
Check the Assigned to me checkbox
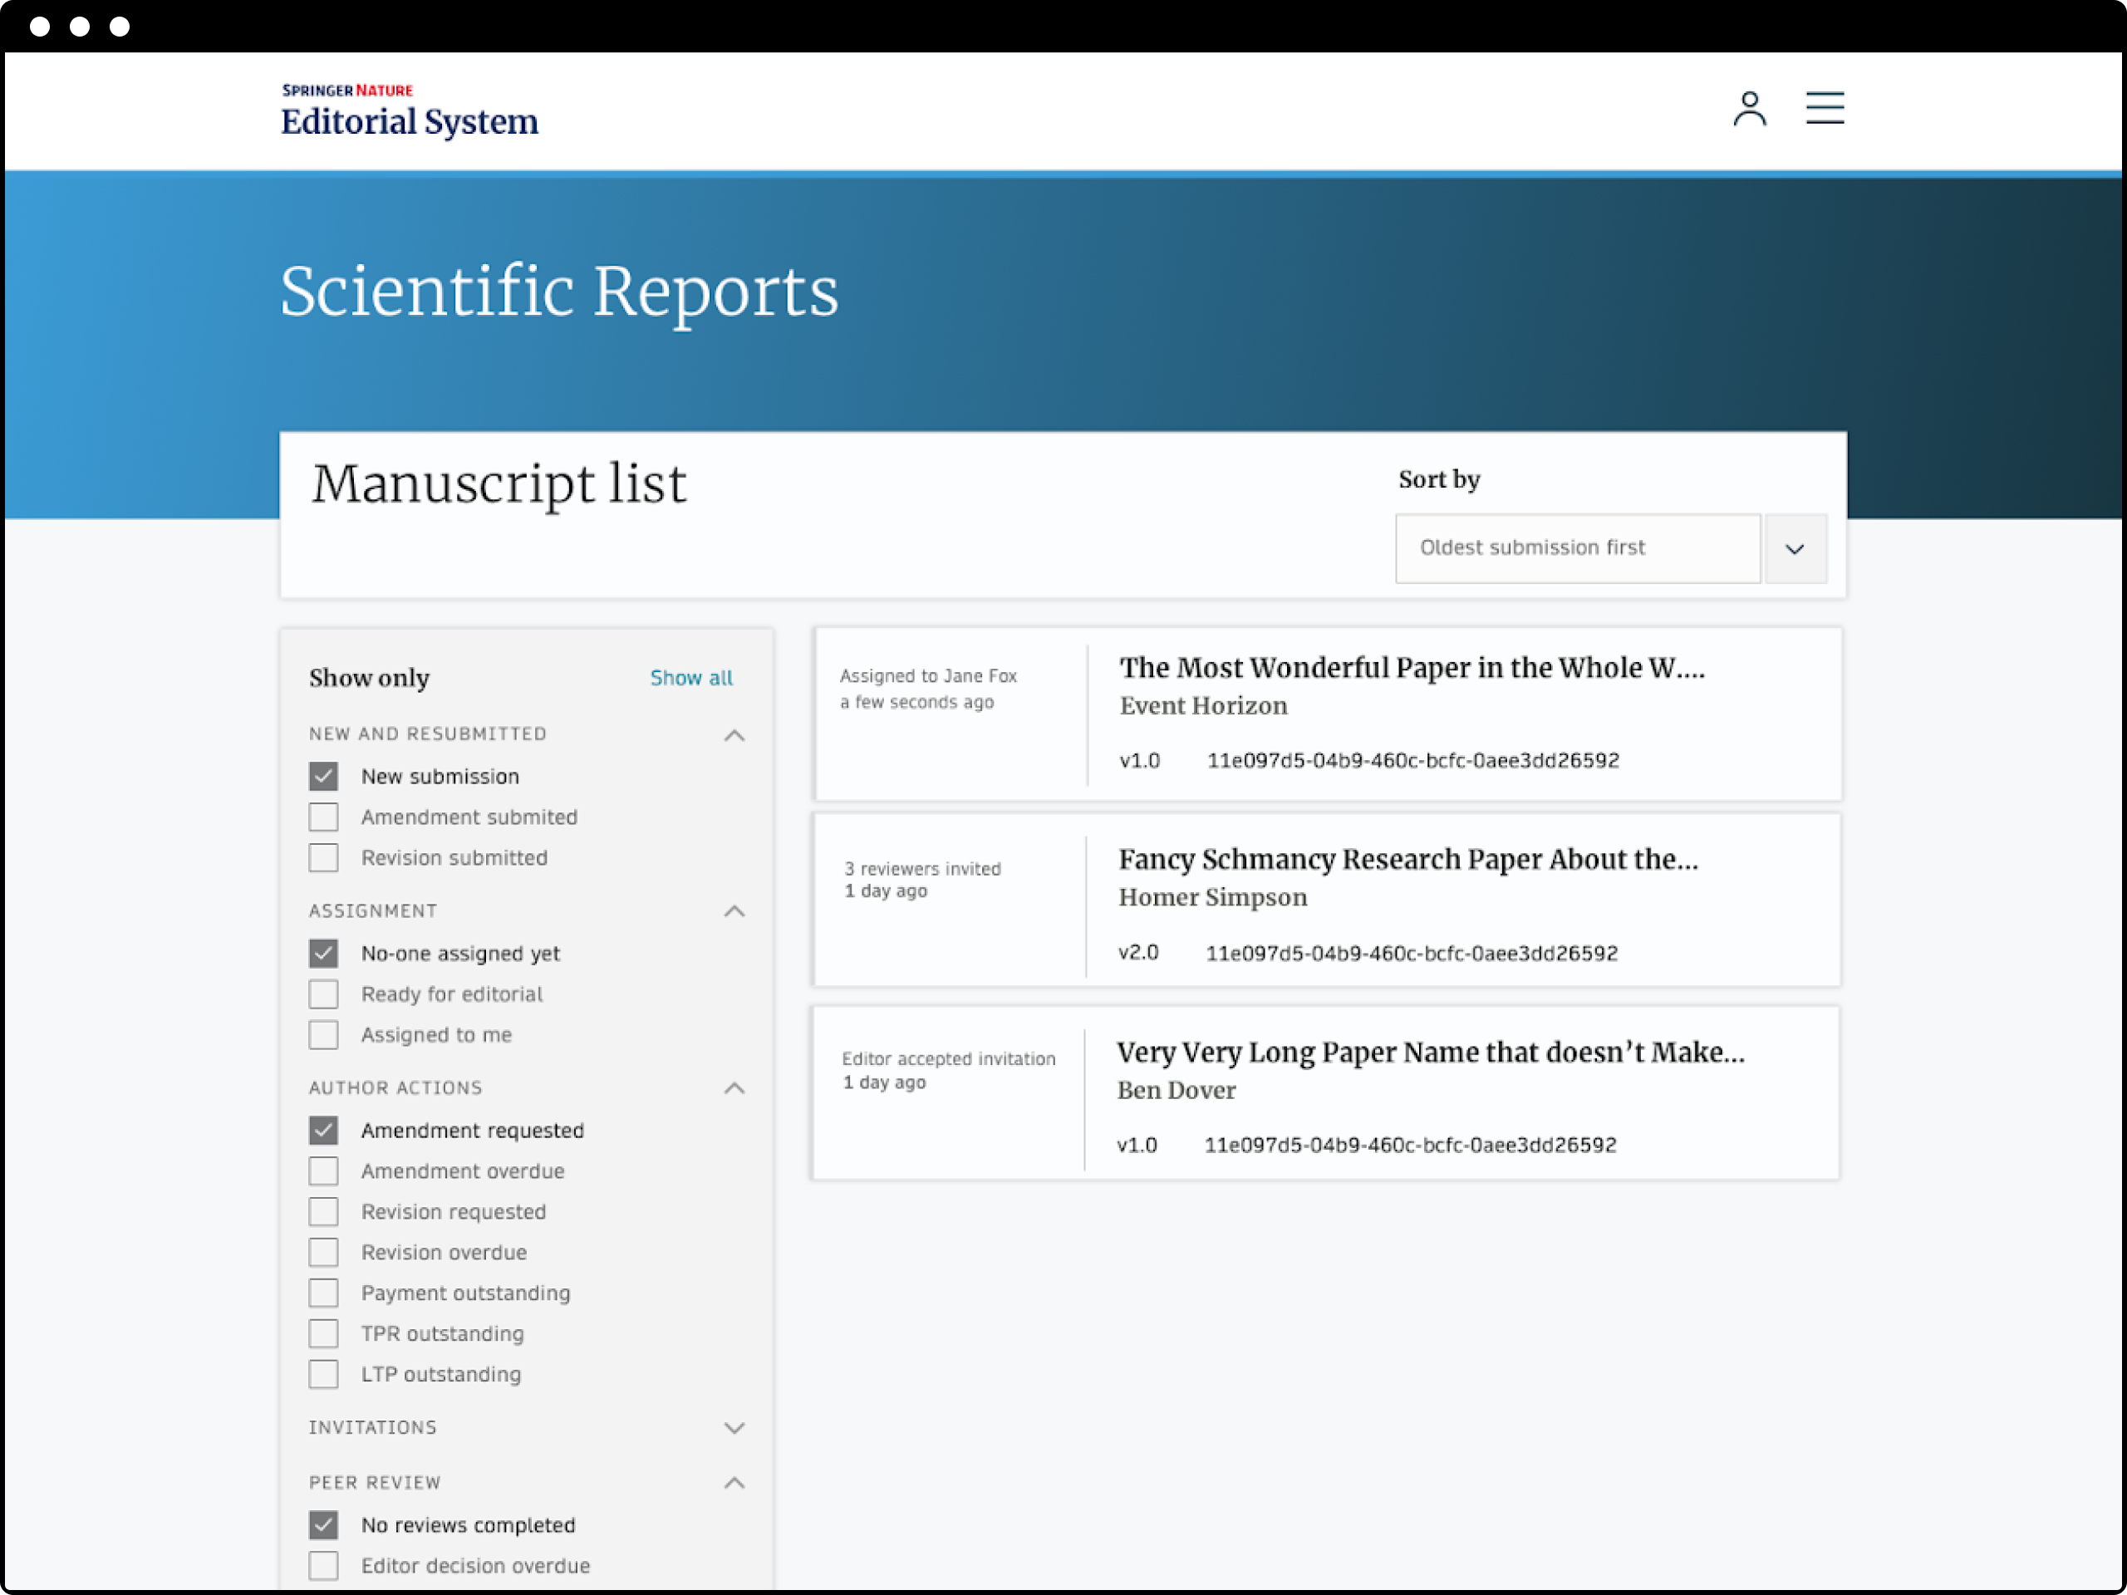click(x=324, y=1034)
